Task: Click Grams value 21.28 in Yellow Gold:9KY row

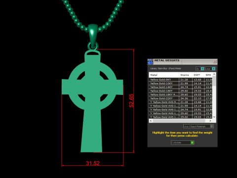Action: (184, 80)
